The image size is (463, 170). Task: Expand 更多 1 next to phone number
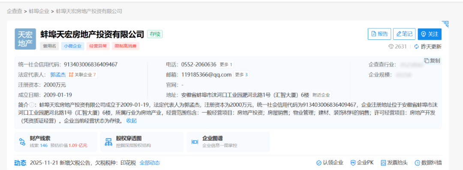[226, 64]
